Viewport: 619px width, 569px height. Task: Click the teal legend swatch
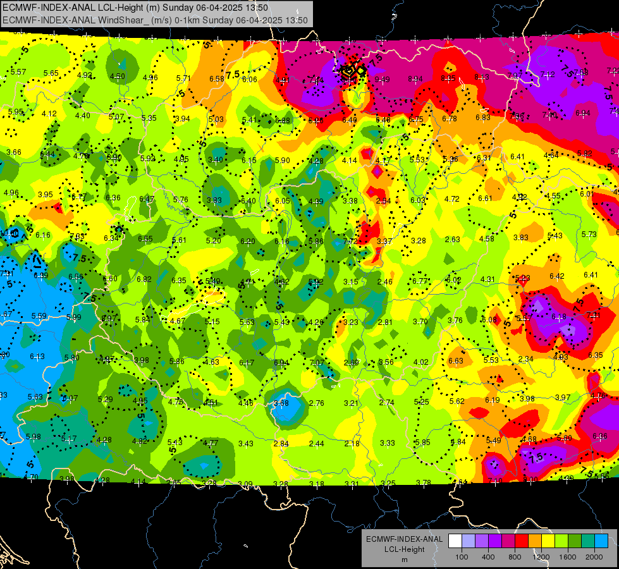coord(587,541)
